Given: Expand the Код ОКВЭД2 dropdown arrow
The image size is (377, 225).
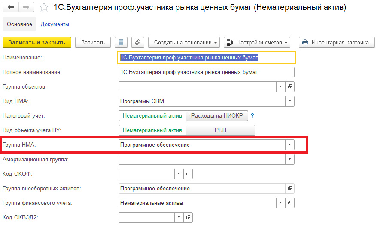Looking at the screenshot, I should click(x=179, y=217).
